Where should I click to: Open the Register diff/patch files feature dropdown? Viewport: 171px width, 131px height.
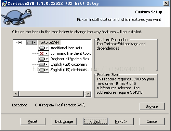[44, 59]
